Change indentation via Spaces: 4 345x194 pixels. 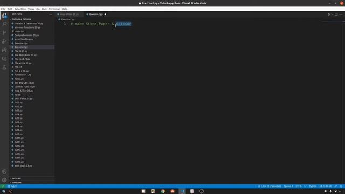point(288,186)
